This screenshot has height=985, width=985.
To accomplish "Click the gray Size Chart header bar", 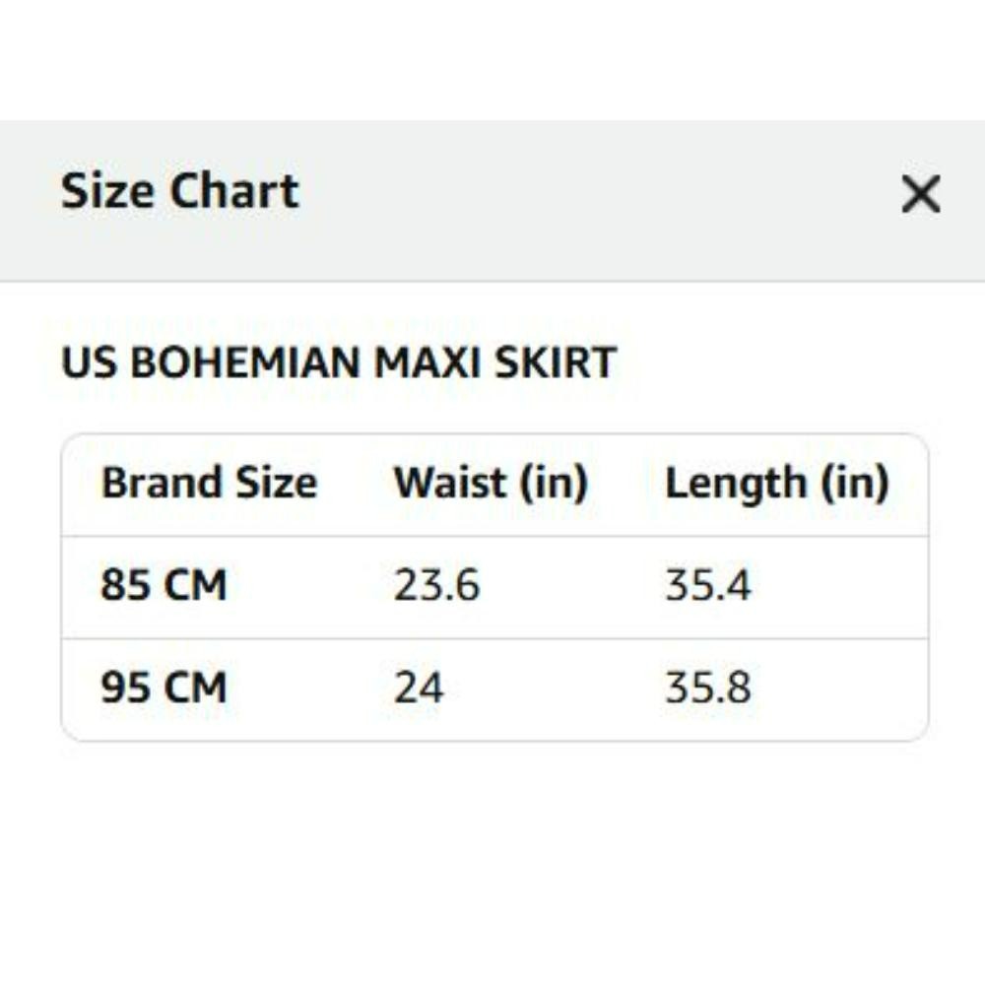I will click(492, 200).
